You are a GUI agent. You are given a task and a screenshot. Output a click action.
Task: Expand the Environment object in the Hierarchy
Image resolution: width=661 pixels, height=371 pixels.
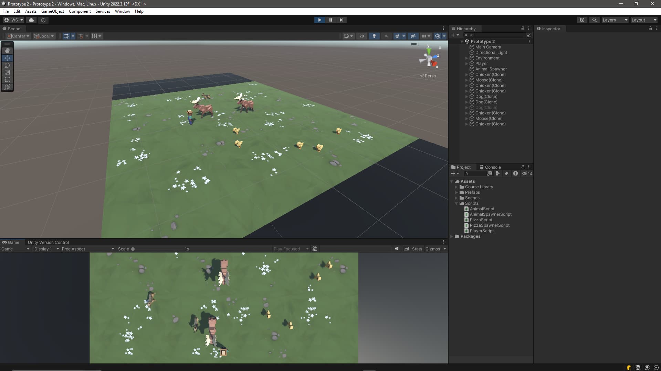[x=467, y=58]
